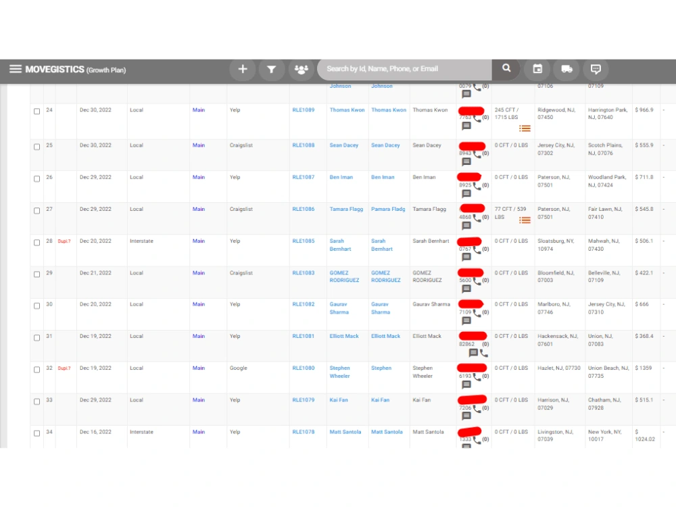Click phone icon in Elliott Mack row
The image size is (676, 507).
484,354
